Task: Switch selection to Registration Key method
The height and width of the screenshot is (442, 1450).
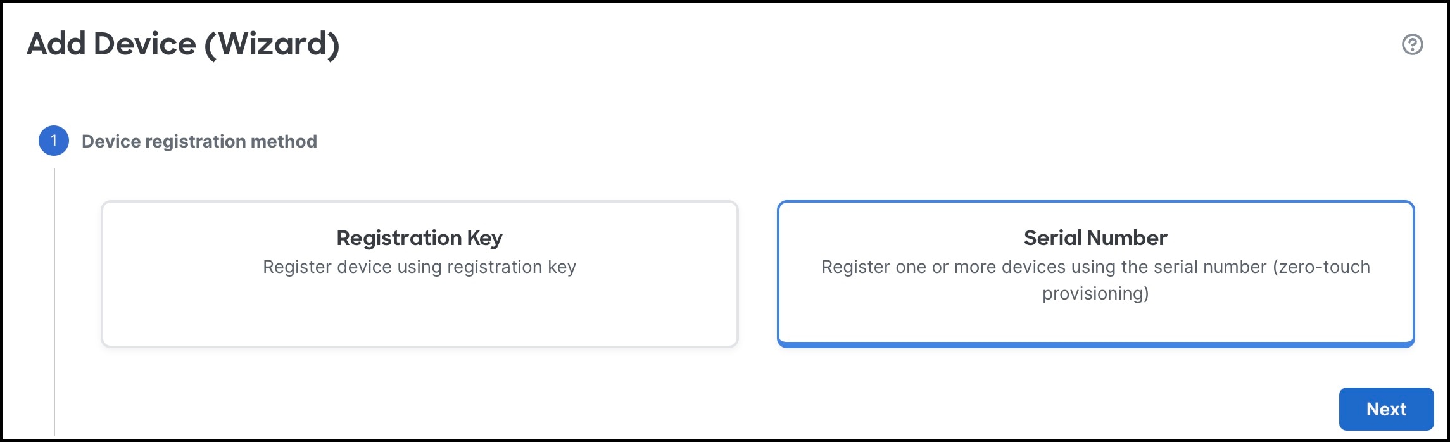Action: (x=419, y=273)
